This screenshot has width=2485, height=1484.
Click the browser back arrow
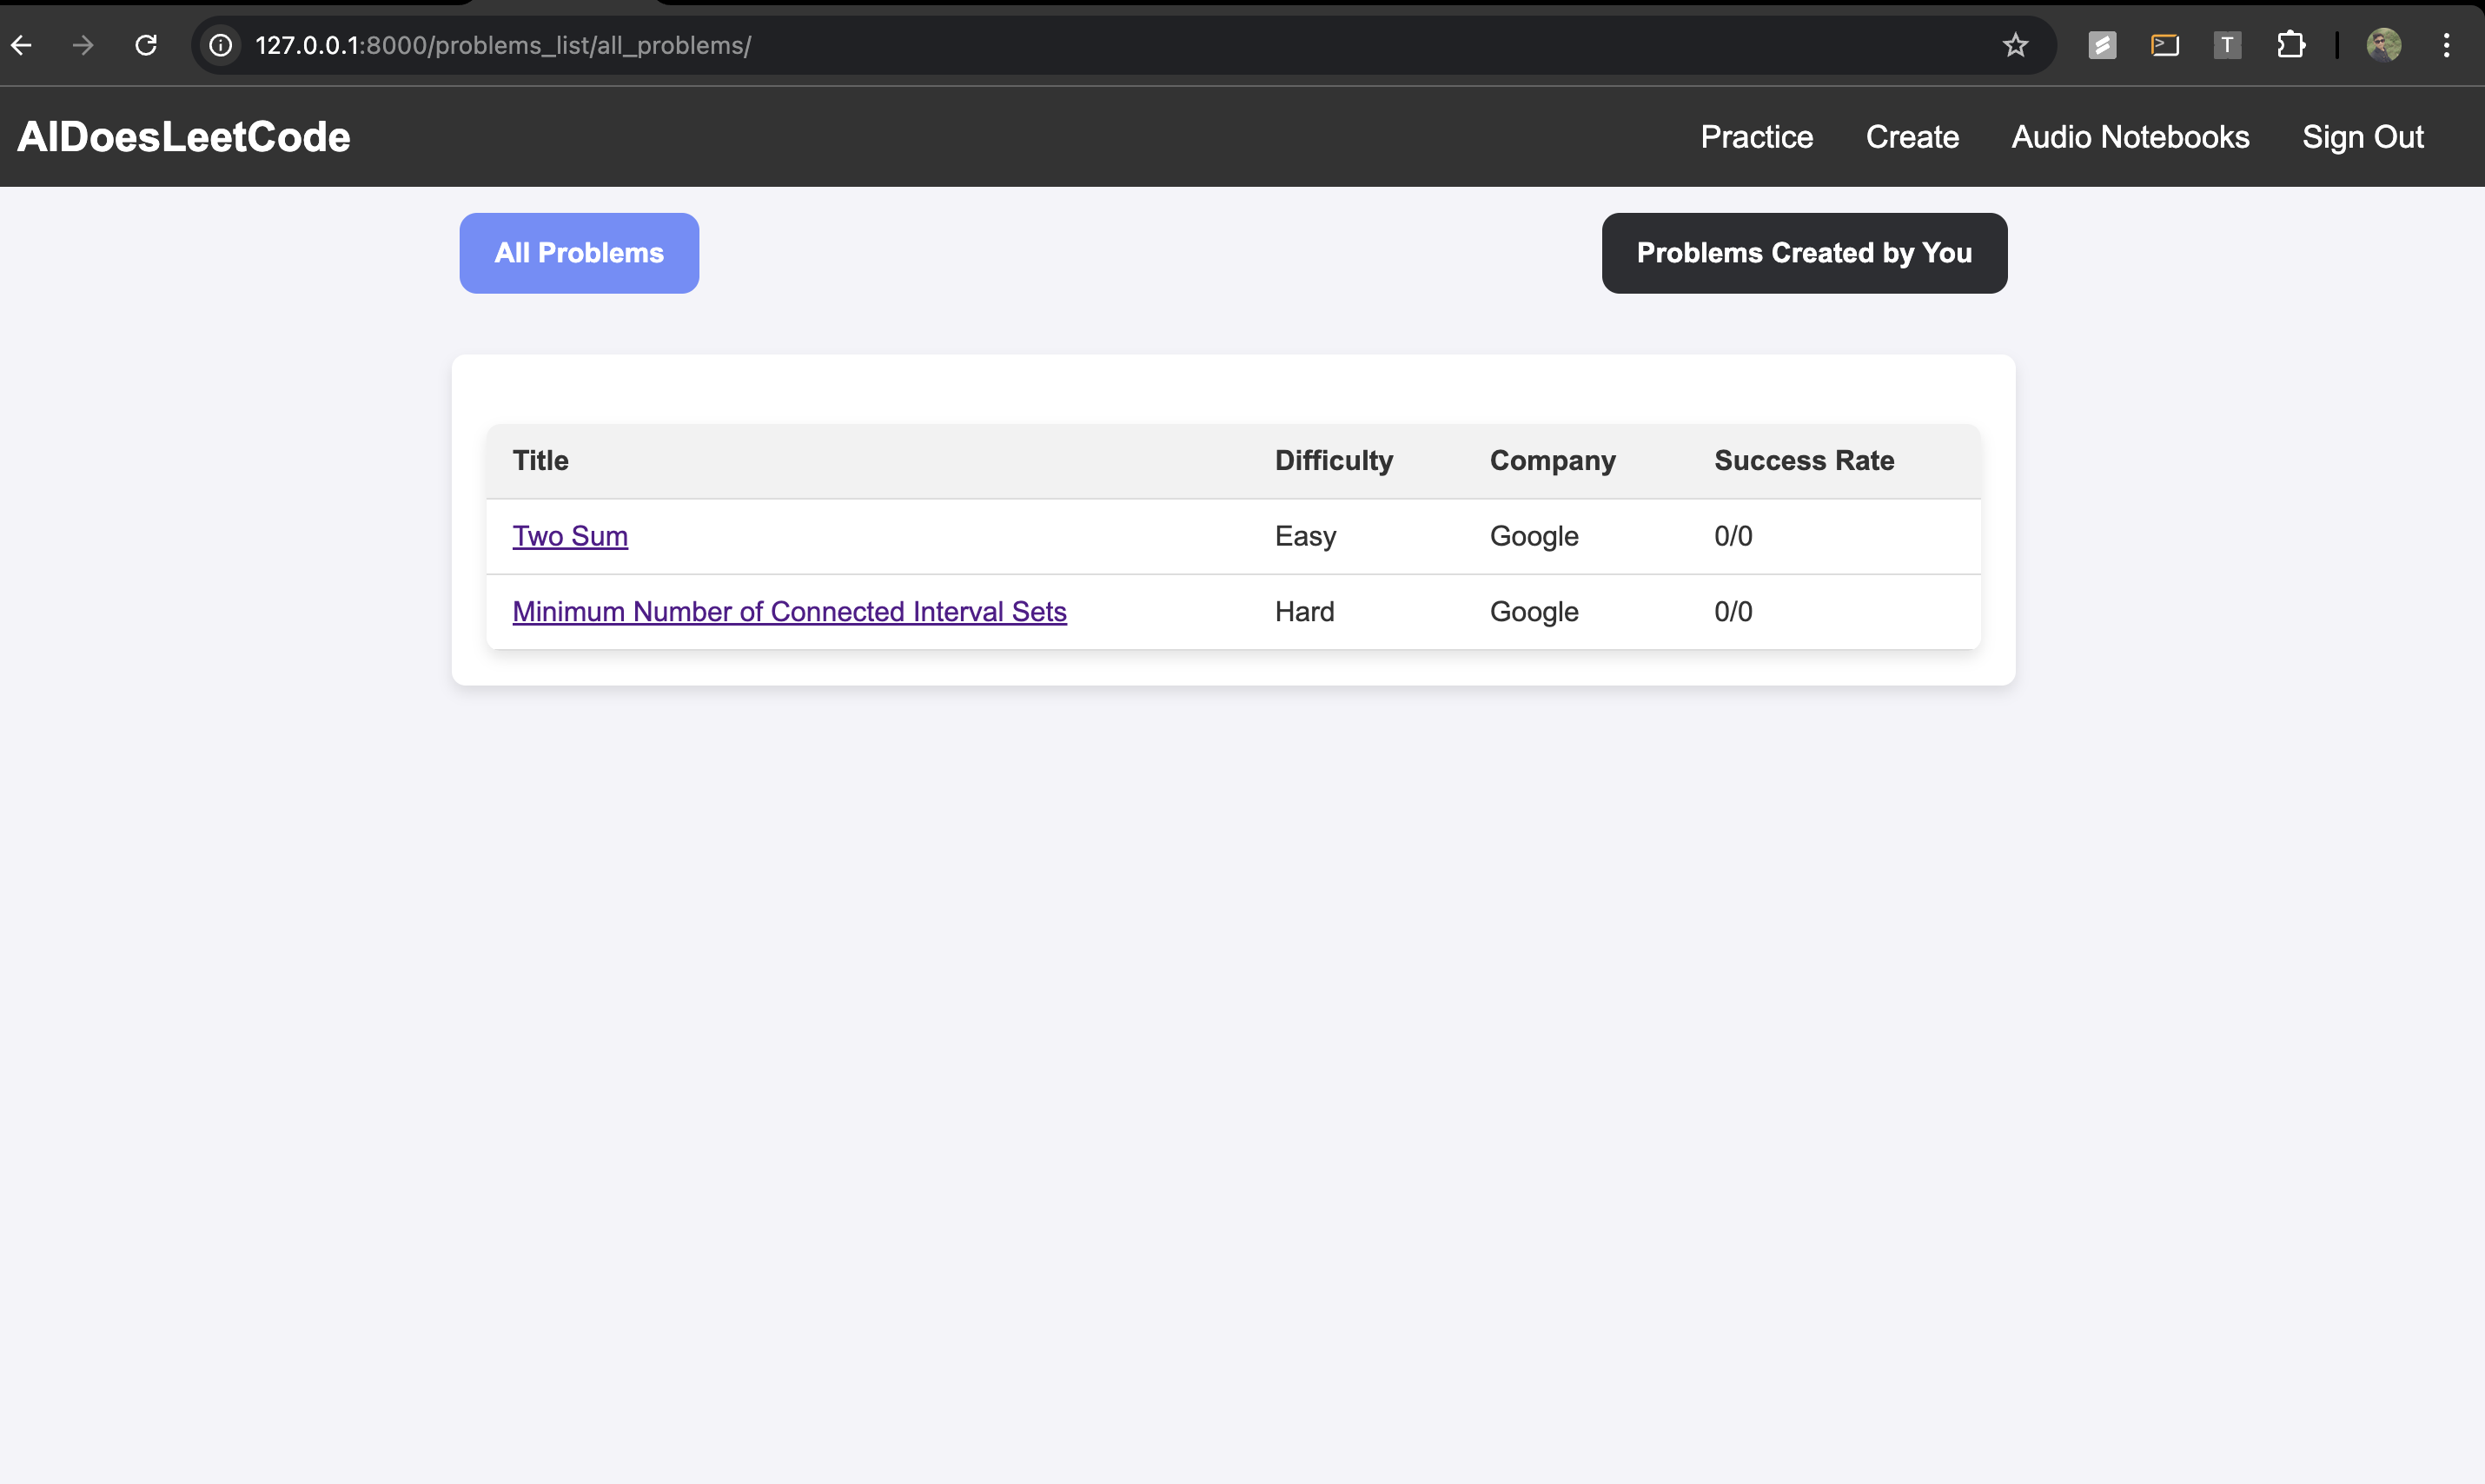coord(22,45)
